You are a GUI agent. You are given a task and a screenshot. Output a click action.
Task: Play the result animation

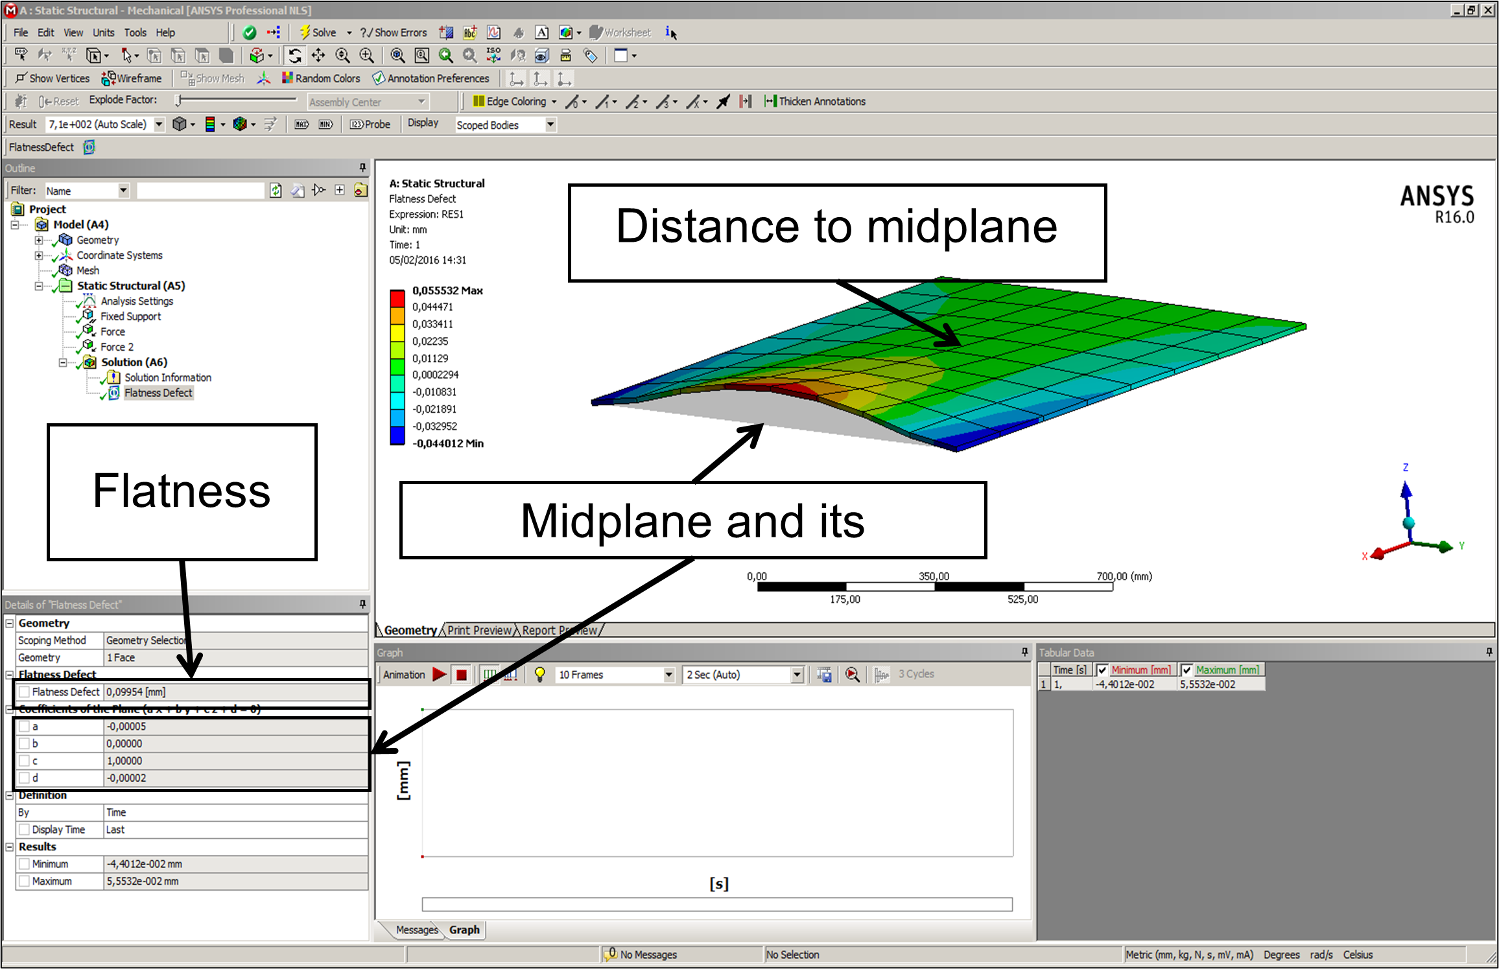click(440, 675)
